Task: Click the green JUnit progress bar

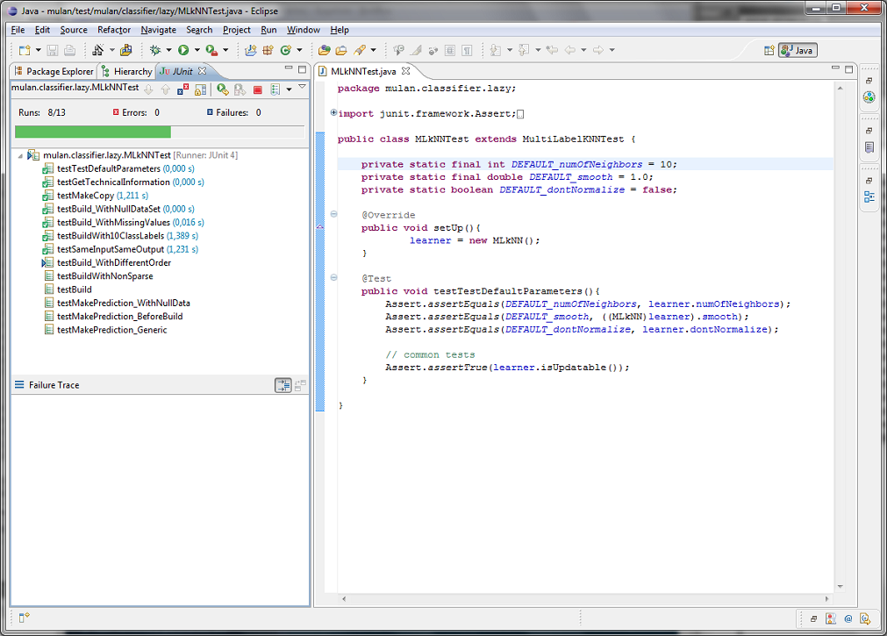Action: [x=92, y=132]
